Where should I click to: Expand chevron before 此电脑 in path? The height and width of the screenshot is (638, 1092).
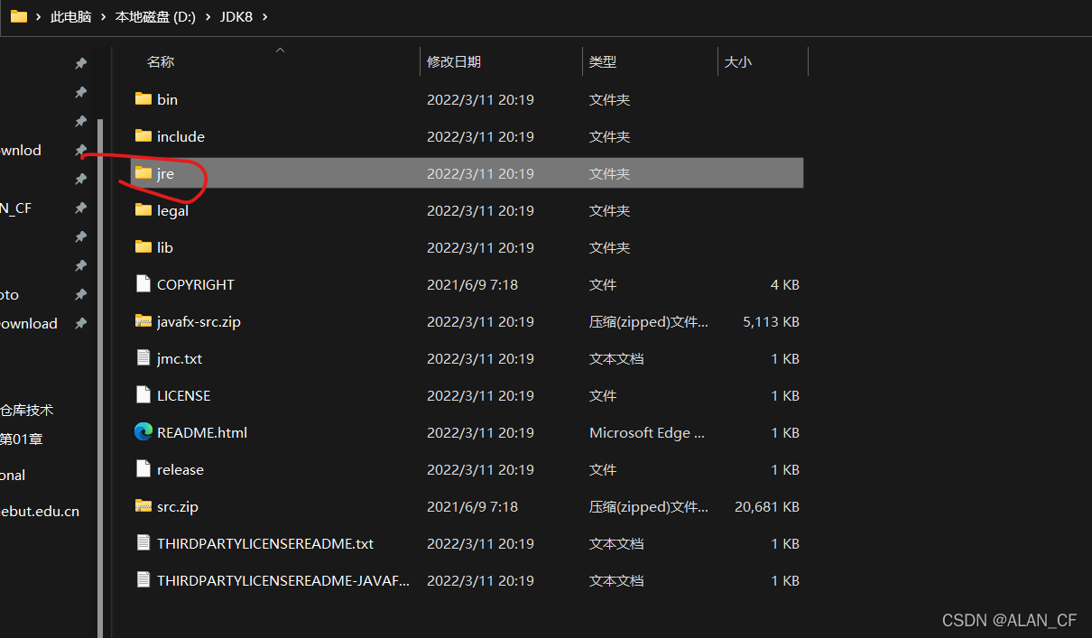pos(39,17)
